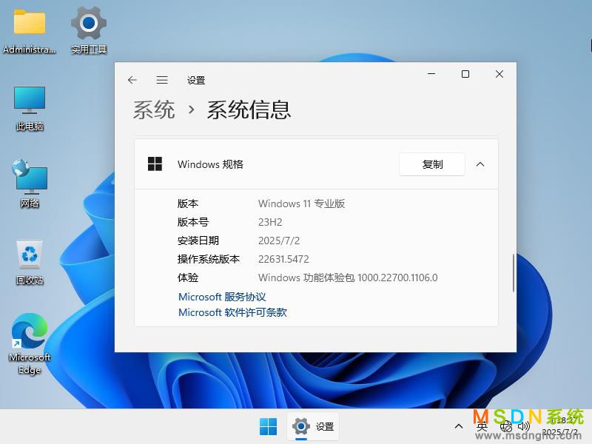Show hidden tray icons chevron
Image resolution: width=592 pixels, height=444 pixels.
click(459, 427)
